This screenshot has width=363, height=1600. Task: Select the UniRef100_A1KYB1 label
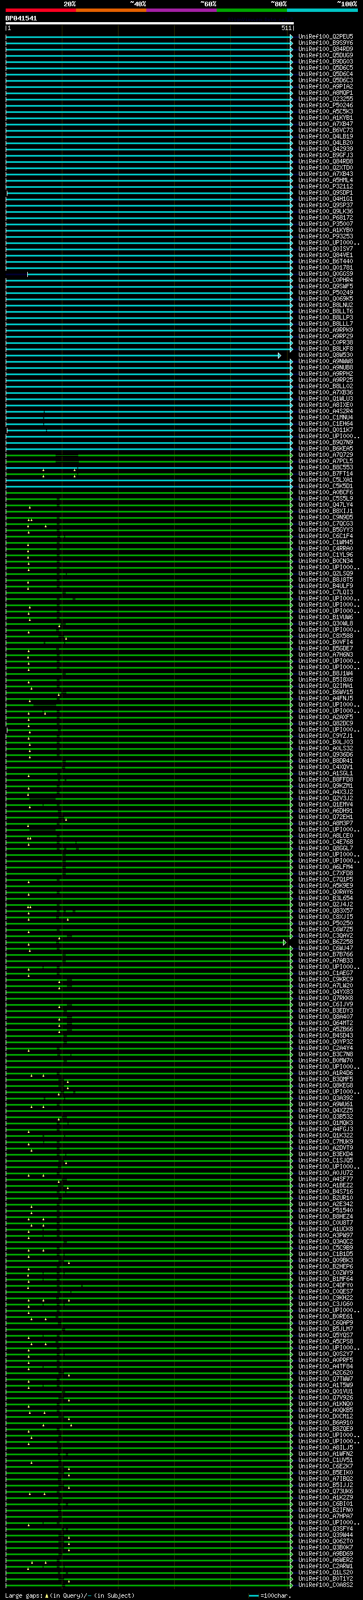point(326,118)
